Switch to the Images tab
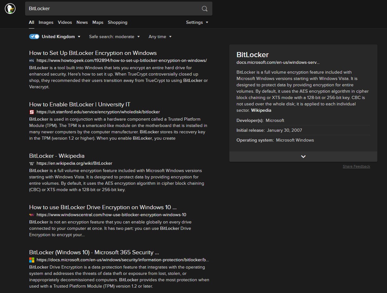Image resolution: width=387 pixels, height=293 pixels. [46, 22]
